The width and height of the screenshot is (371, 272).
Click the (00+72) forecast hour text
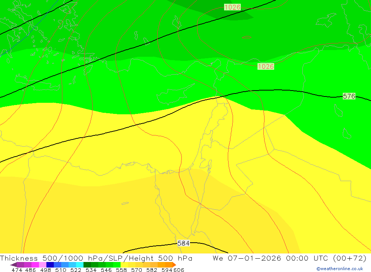(x=350, y=258)
